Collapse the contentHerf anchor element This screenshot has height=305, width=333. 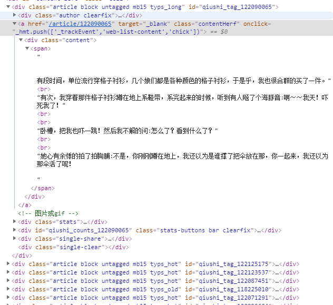(x=14, y=24)
